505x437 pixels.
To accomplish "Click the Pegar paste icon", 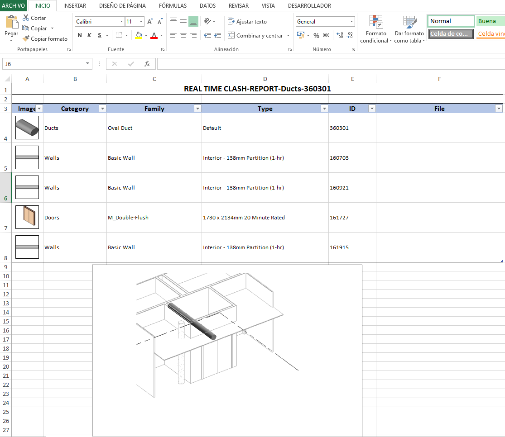I will [12, 23].
